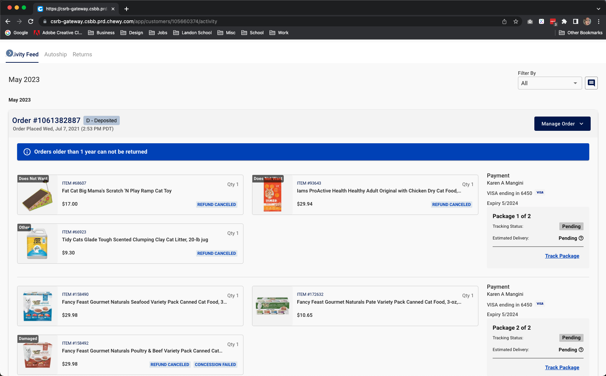Click the VISA card icon in second Payment
The height and width of the screenshot is (376, 606).
pyautogui.click(x=540, y=304)
